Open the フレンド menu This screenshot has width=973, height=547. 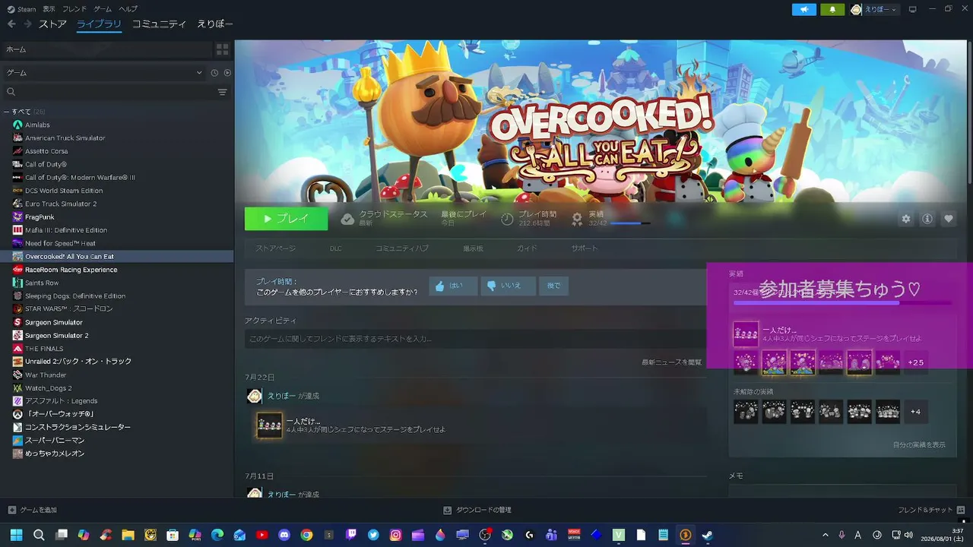click(74, 9)
